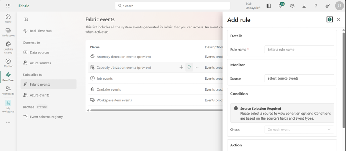The image size is (346, 151).
Task: Click left arrow of the table scrollbar
Action: click(x=88, y=110)
